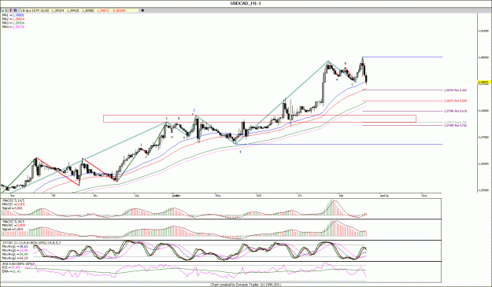The width and height of the screenshot is (492, 287).
Task: Click the Ret 0,382 retracement label
Action: tap(455, 90)
